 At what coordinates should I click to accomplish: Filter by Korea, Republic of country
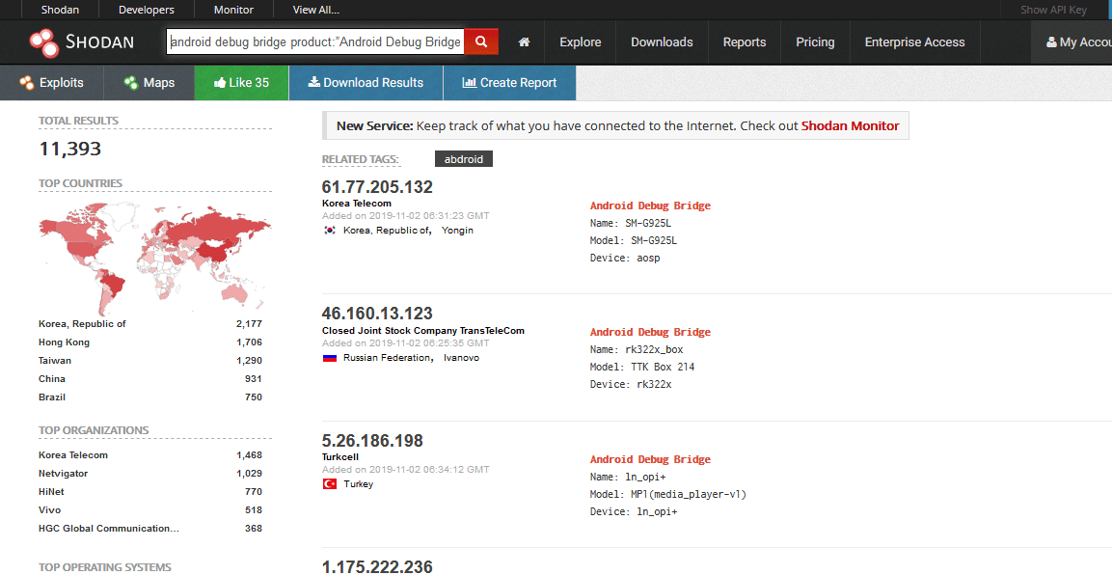click(82, 324)
